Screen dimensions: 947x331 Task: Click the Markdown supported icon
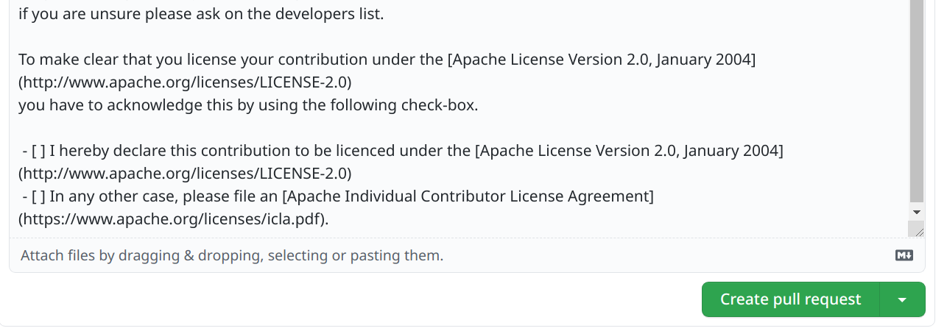904,256
